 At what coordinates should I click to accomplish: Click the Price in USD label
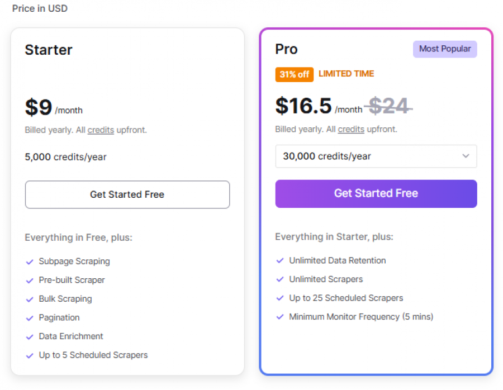39,8
